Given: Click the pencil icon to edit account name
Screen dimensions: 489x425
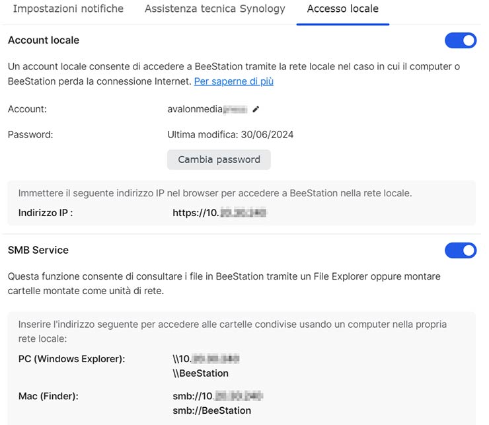Looking at the screenshot, I should pos(256,109).
